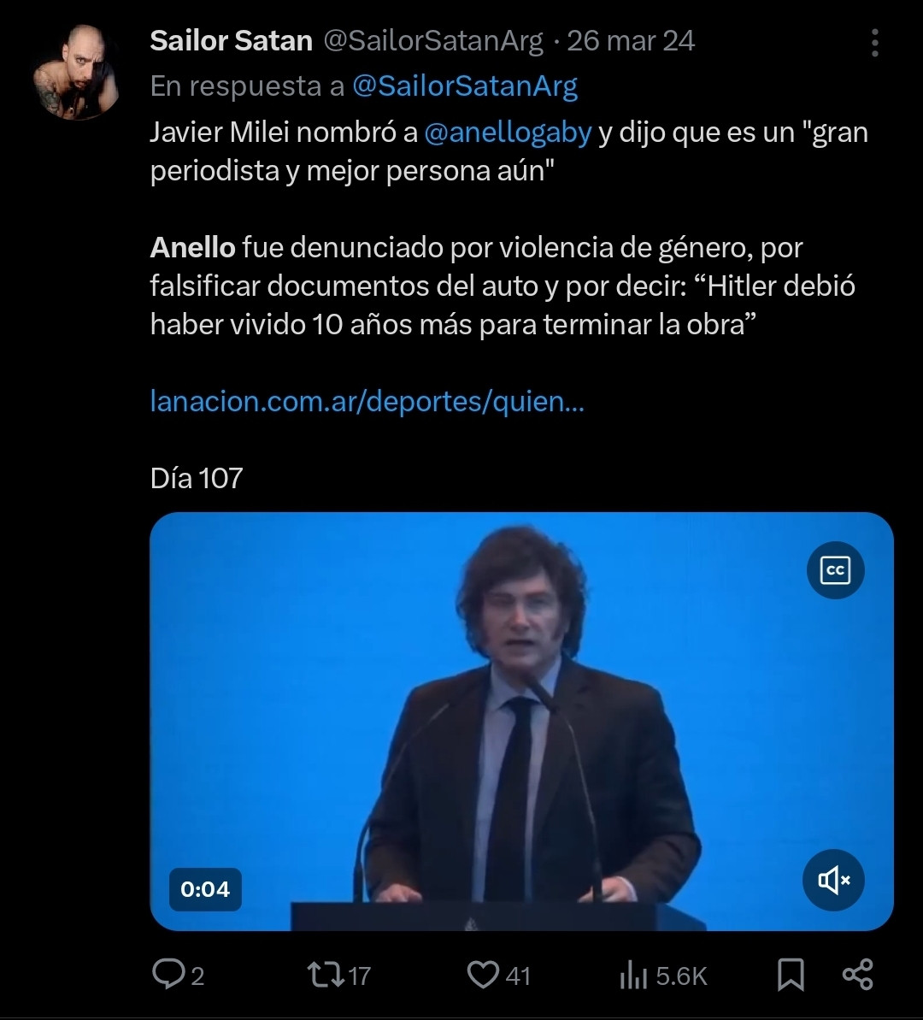The height and width of the screenshot is (1020, 923).
Task: Bookmark this tweet
Action: pyautogui.click(x=791, y=975)
